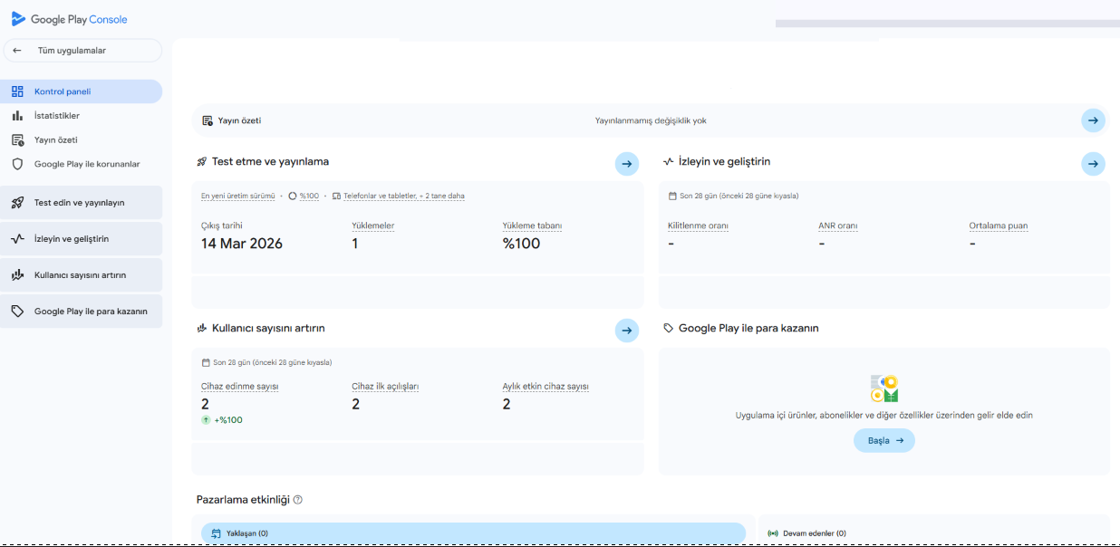Open İzleyin ve geliştirin arrow button
Image resolution: width=1120 pixels, height=547 pixels.
[1094, 164]
